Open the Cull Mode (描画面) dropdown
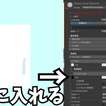This screenshot has height=106, width=106. [x=104, y=87]
